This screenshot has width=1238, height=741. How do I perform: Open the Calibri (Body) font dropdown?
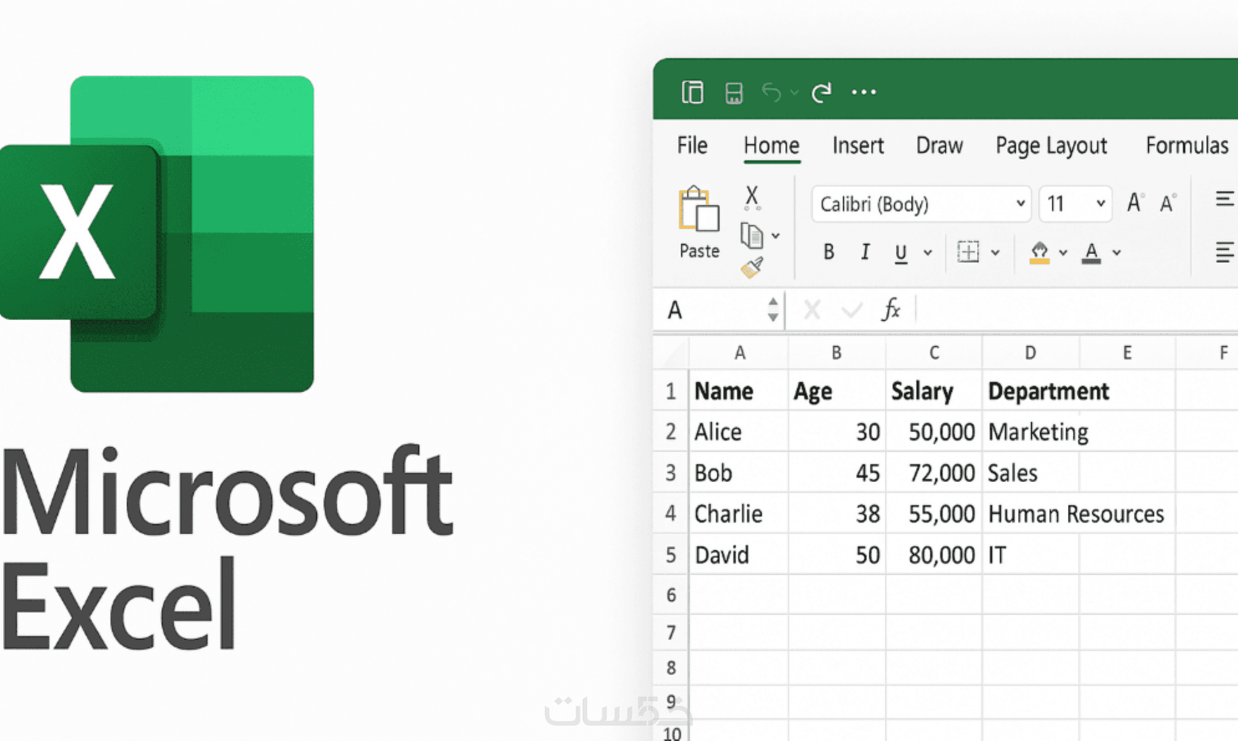coord(1020,204)
